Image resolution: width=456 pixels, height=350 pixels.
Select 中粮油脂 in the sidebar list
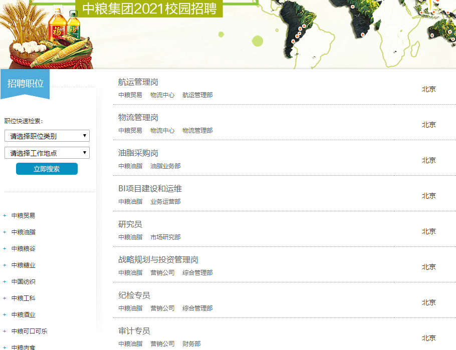click(23, 232)
